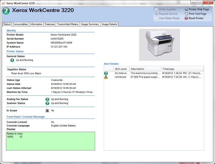View the Usage Summary tab

[x=90, y=24]
